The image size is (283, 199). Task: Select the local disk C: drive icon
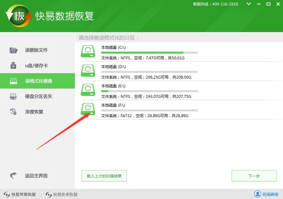tap(88, 52)
